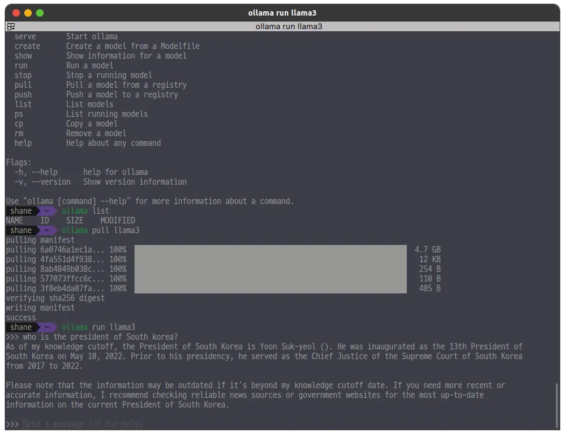Click the '110 B' size value
The width and height of the screenshot is (565, 435).
[430, 279]
